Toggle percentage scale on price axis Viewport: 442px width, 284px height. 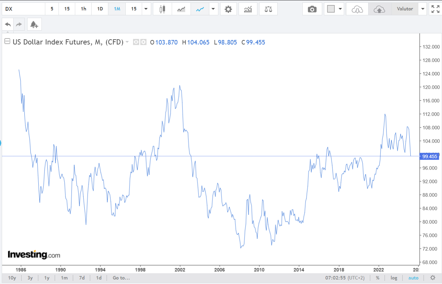(378, 278)
